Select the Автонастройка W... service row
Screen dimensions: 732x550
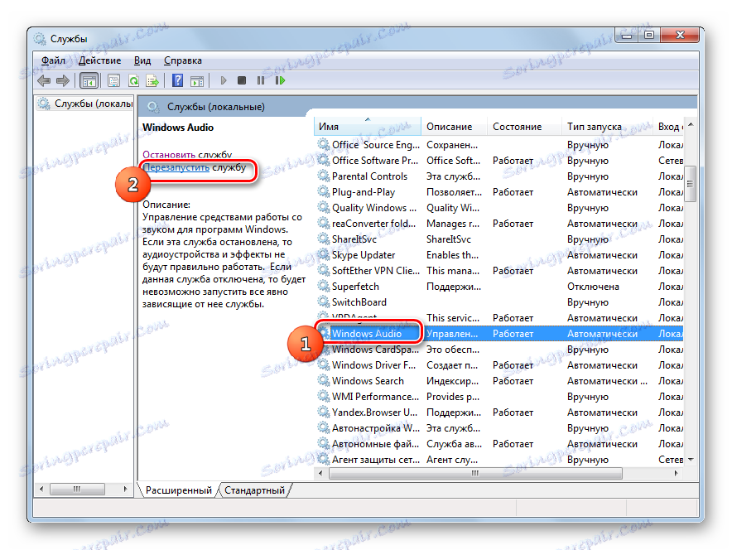[499, 428]
